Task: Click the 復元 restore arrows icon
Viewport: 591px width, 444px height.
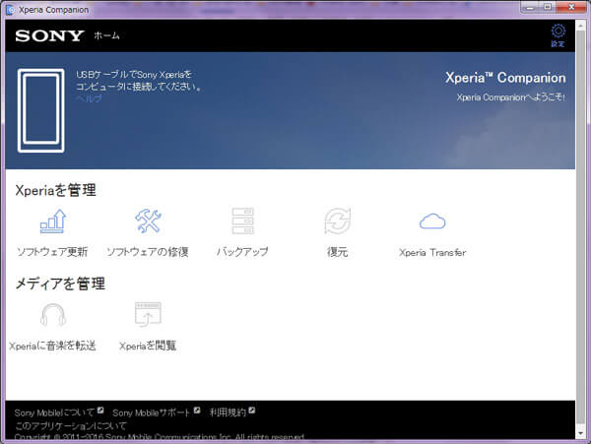Action: coord(338,222)
